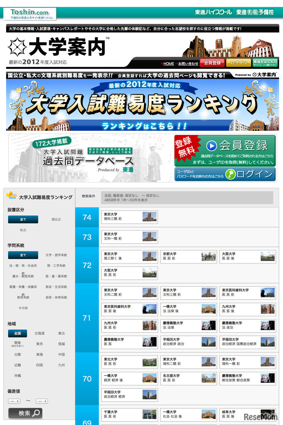Screen dimensions: 283x425
Task: Open 東北大学 医 医 前 thumbnail
Action: coord(149,362)
